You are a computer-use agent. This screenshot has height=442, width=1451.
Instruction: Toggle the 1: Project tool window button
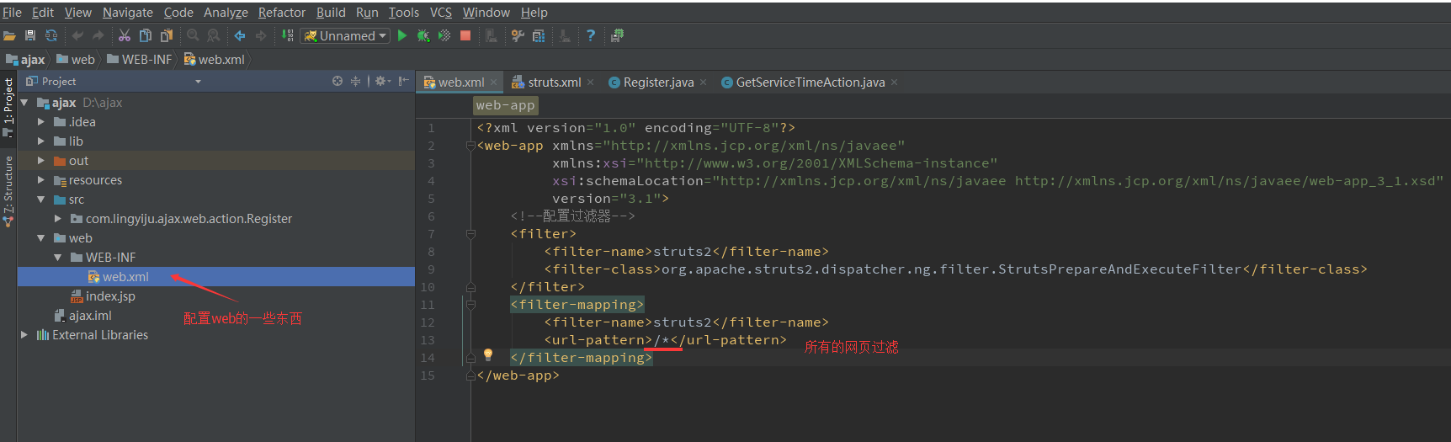[x=8, y=105]
